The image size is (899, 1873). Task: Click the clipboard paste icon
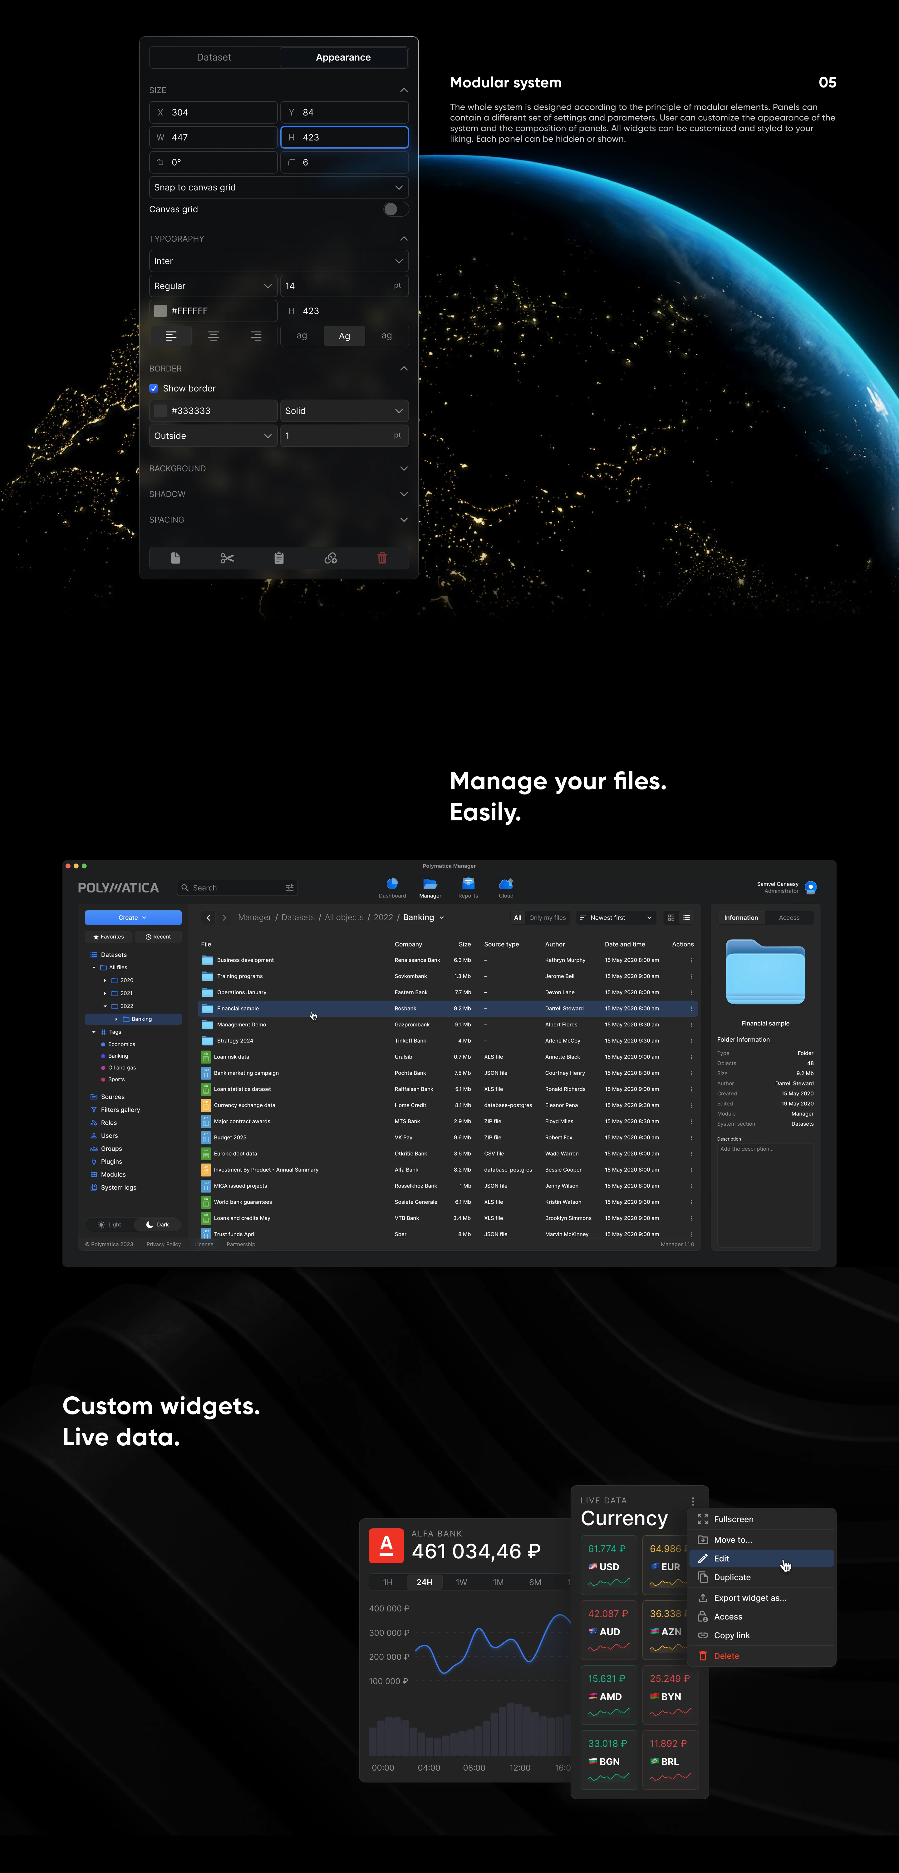(278, 558)
